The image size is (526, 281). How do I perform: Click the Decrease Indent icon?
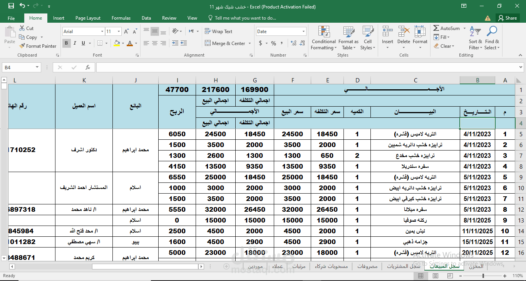pyautogui.click(x=175, y=43)
